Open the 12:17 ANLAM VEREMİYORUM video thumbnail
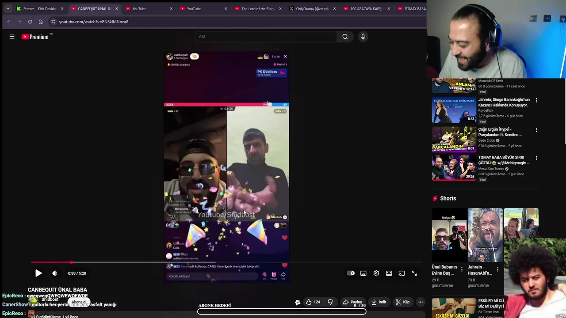The image size is (566, 318). click(454, 85)
